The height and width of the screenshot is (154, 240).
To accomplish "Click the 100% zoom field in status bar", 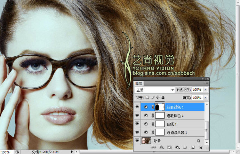I will tap(7, 152).
